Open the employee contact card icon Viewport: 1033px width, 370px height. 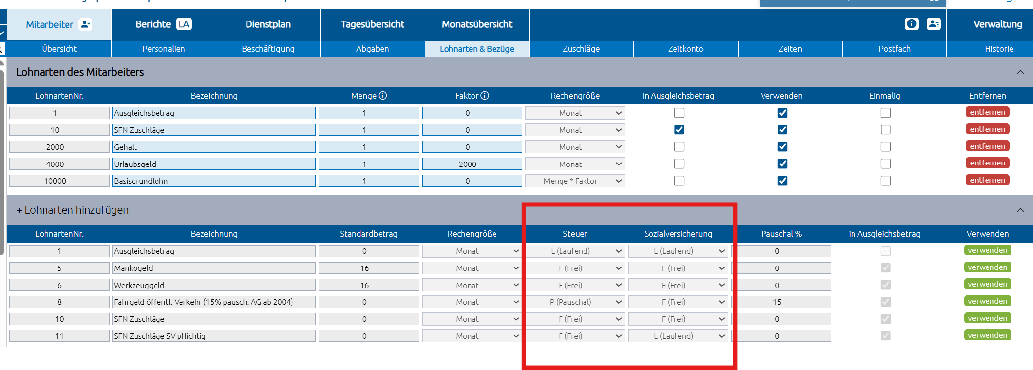click(x=933, y=24)
